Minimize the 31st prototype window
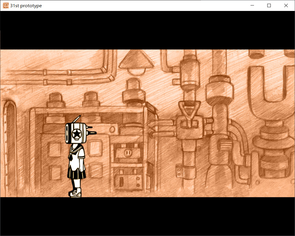The image size is (295, 236). [x=252, y=5]
